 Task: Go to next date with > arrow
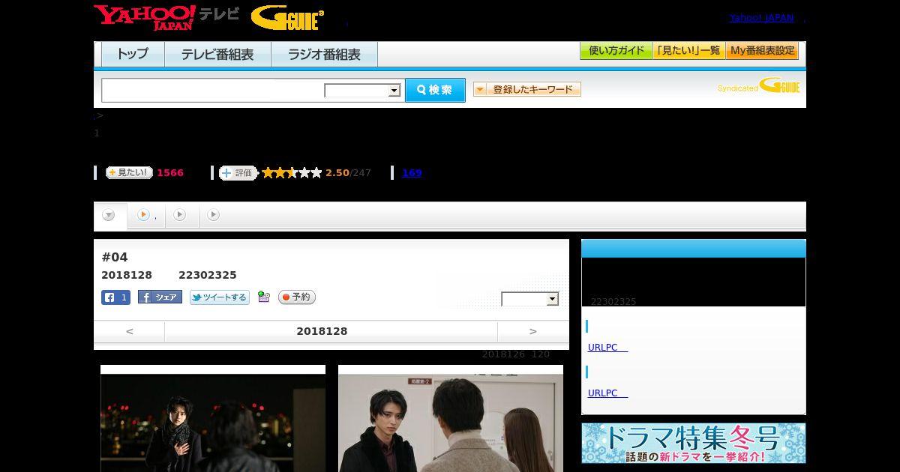pyautogui.click(x=533, y=331)
